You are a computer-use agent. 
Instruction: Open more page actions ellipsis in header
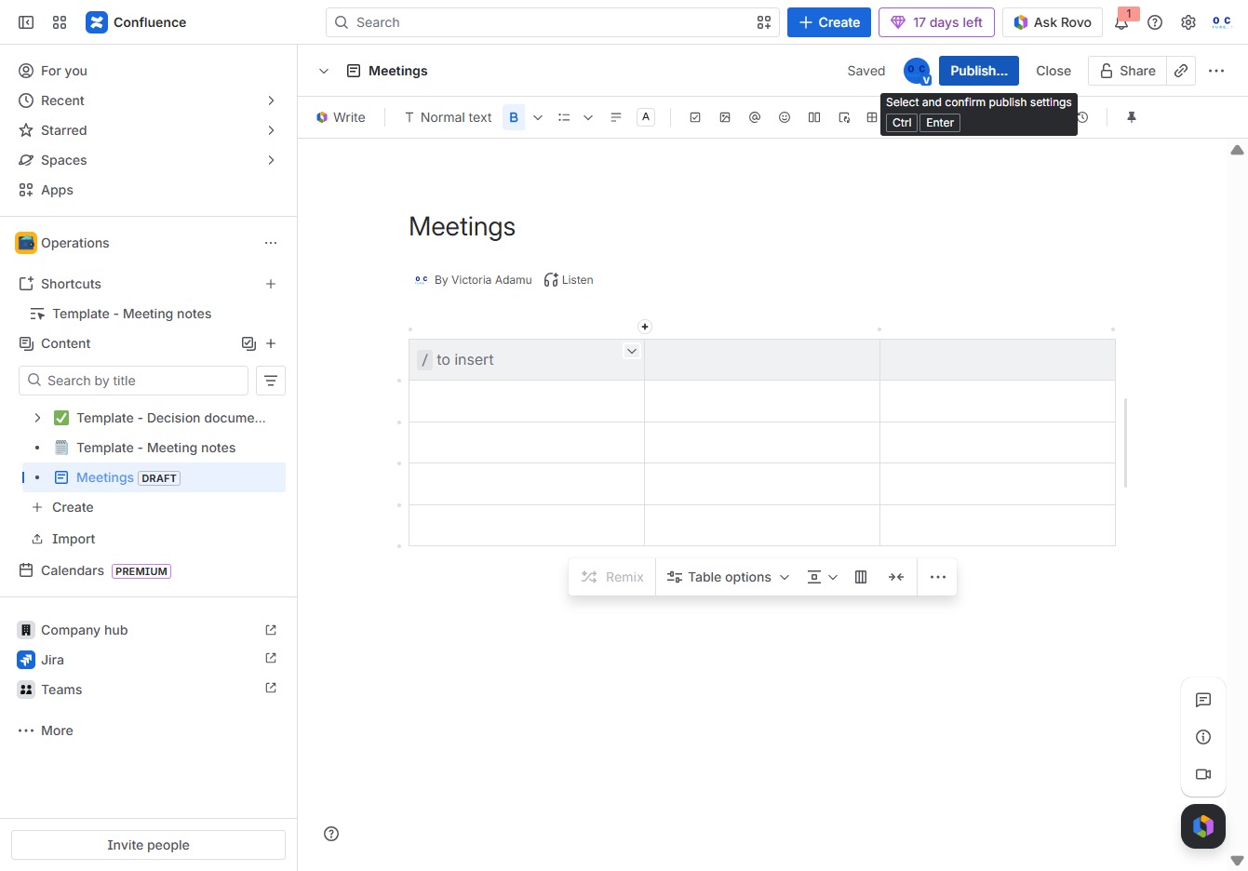pos(1216,71)
